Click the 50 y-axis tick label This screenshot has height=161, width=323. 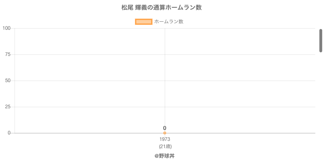point(8,80)
